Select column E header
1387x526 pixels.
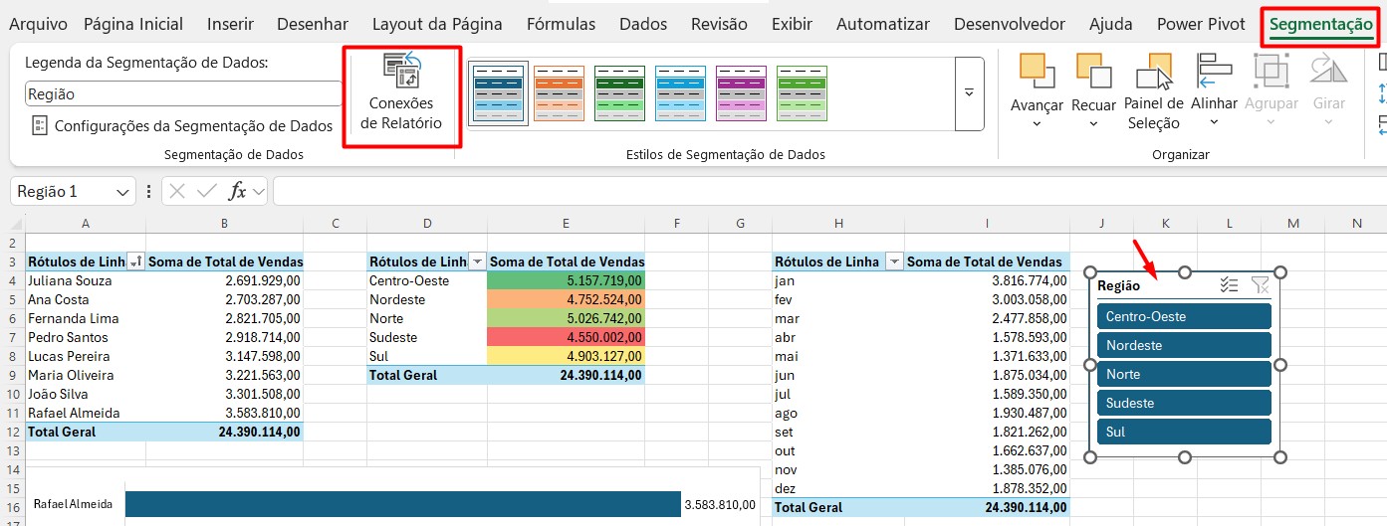(566, 223)
